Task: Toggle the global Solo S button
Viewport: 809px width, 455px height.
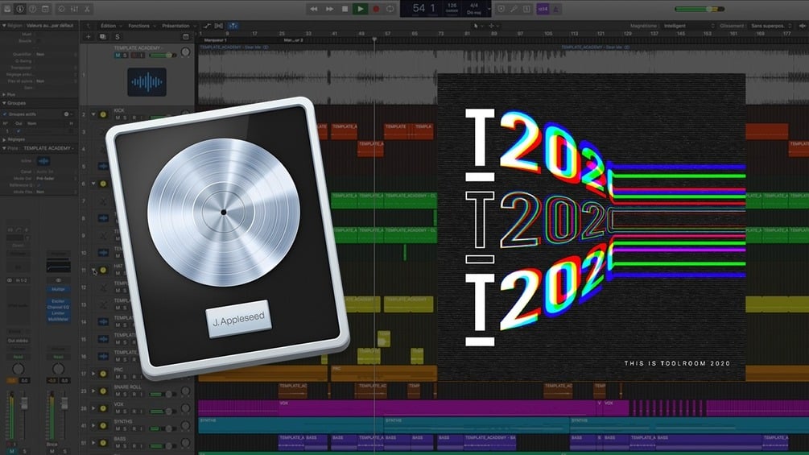Action: [x=117, y=36]
